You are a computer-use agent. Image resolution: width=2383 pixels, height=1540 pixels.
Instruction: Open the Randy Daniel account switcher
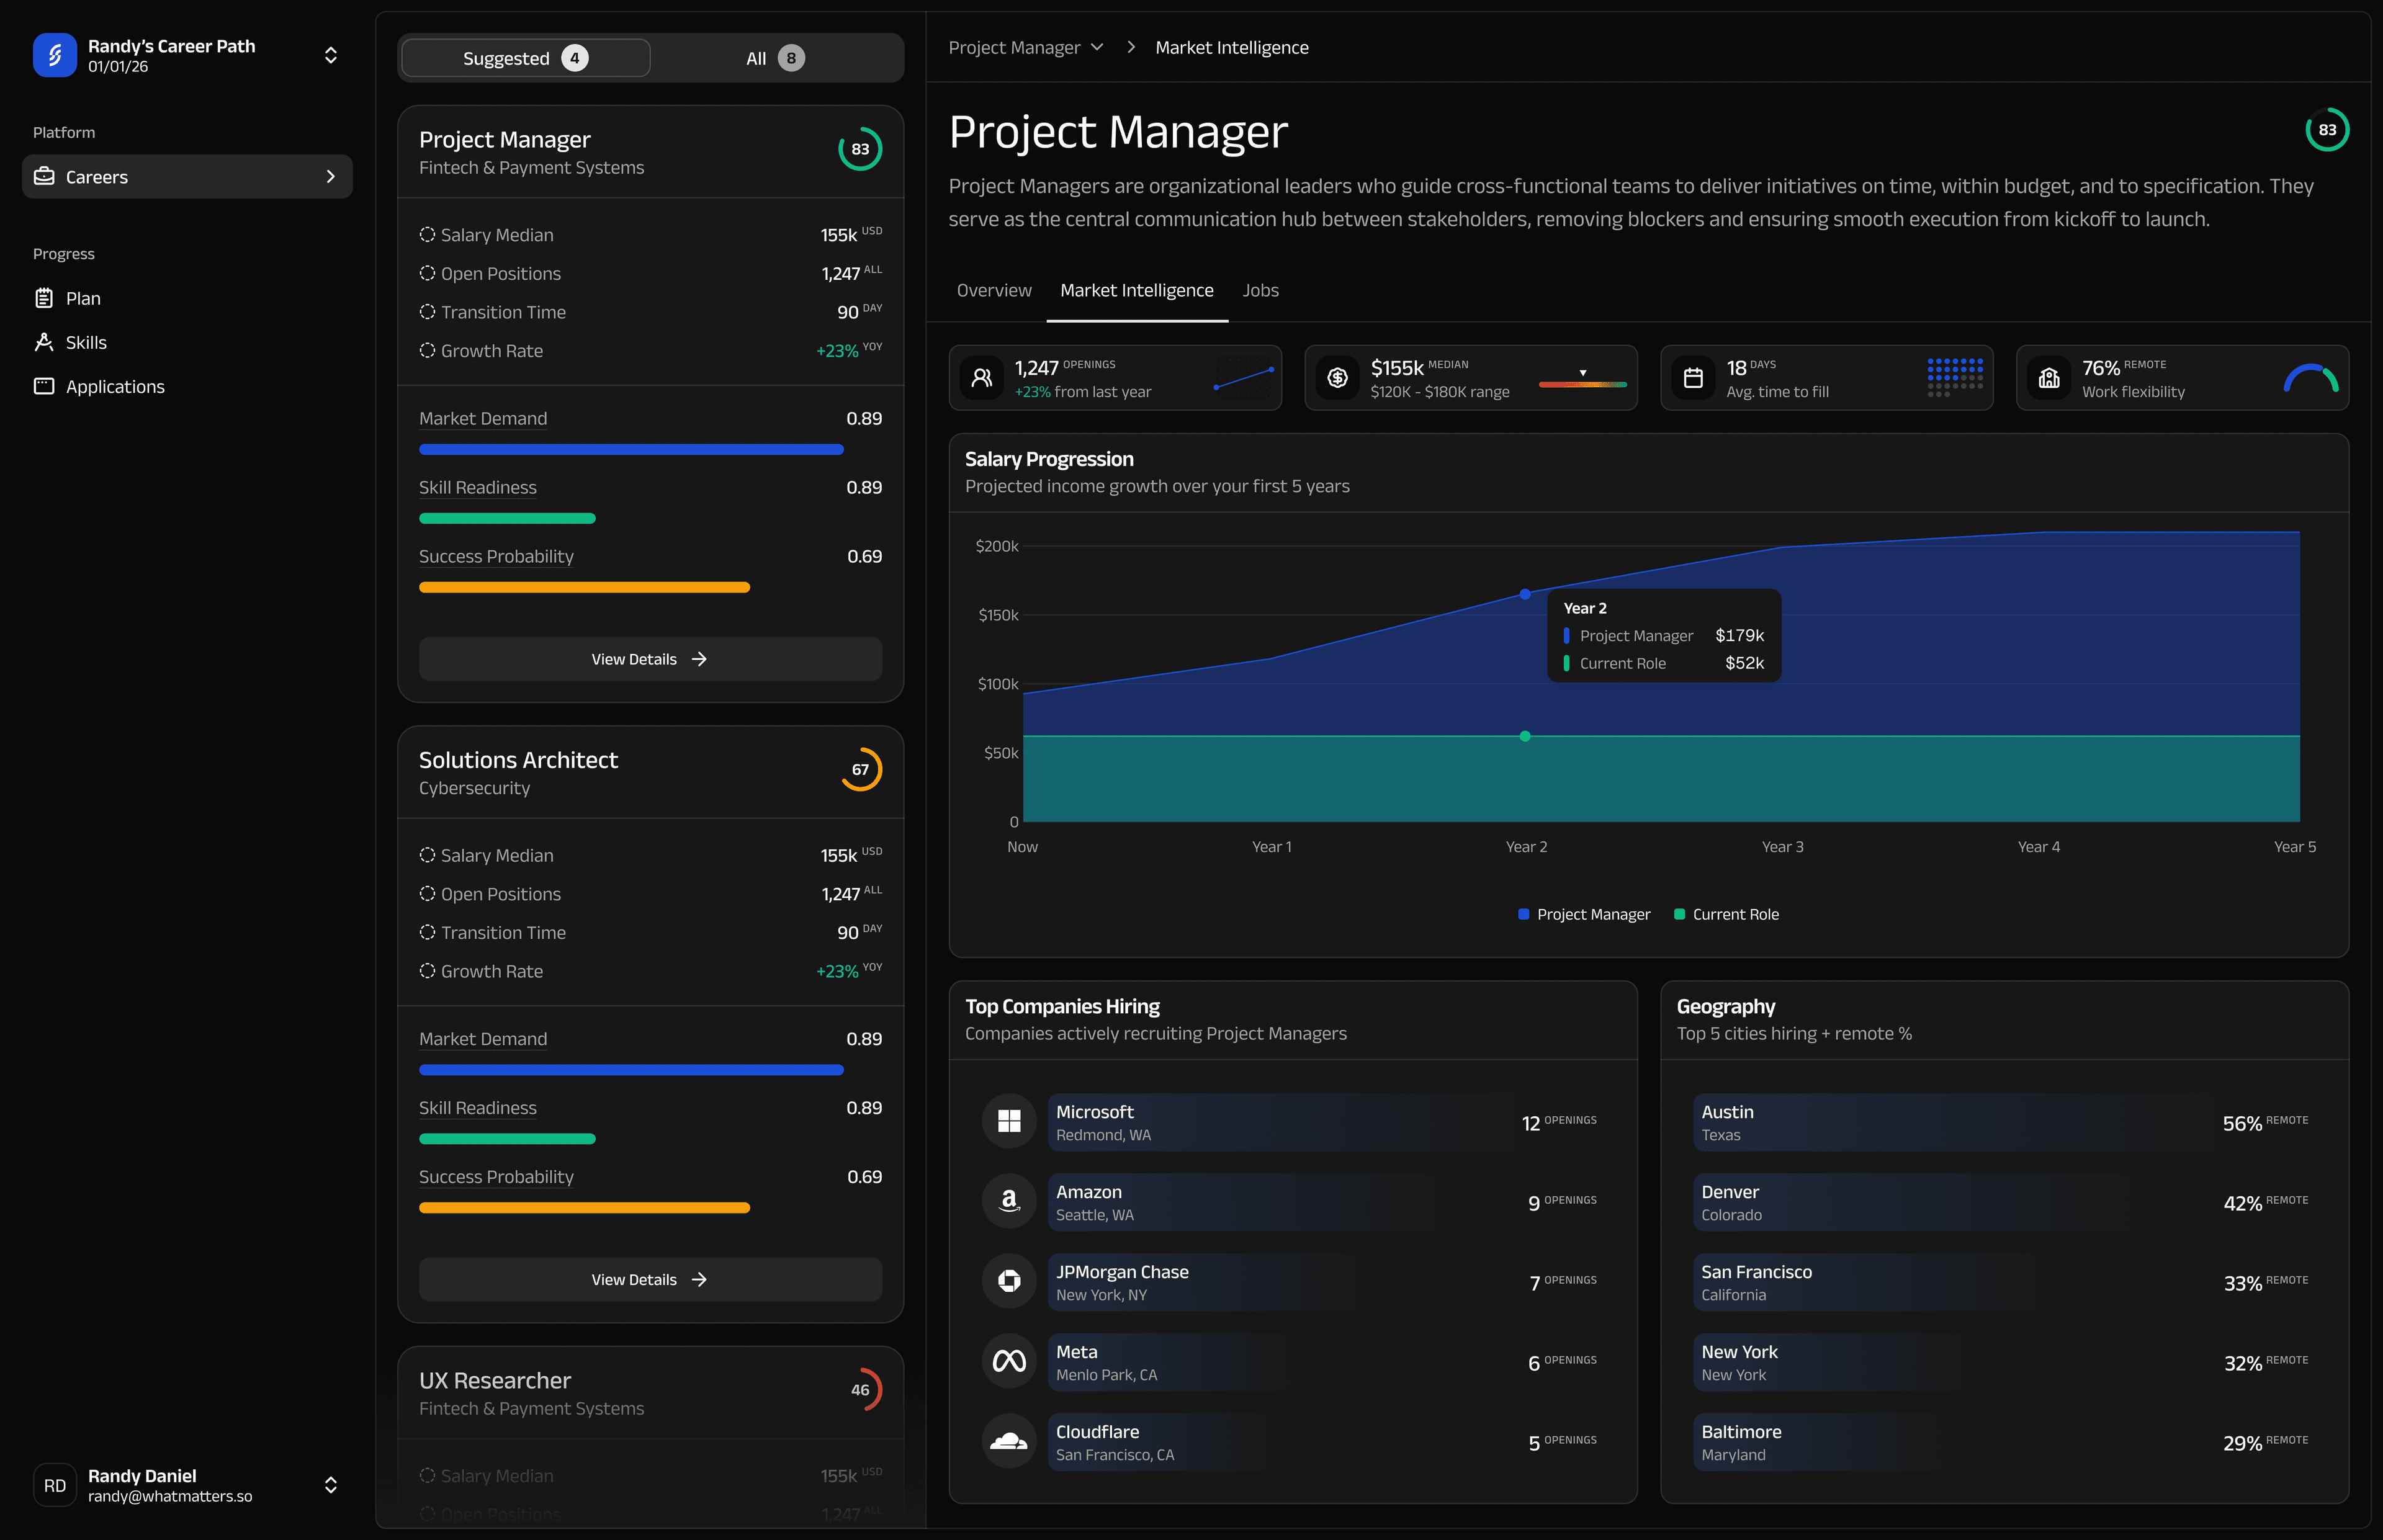[x=331, y=1485]
